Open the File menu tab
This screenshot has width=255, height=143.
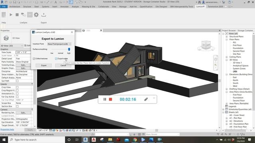point(4,7)
